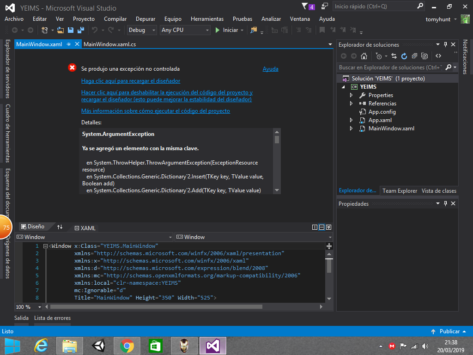Click the Solution Explorer Home icon
Screen dimensions: 473x355
click(364, 56)
